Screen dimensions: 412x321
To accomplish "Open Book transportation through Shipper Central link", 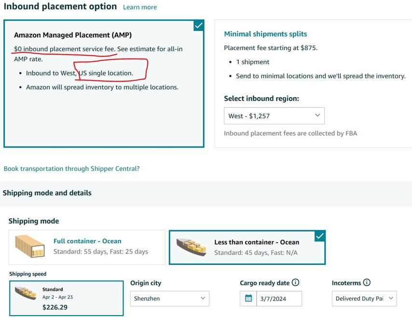I will click(x=71, y=169).
